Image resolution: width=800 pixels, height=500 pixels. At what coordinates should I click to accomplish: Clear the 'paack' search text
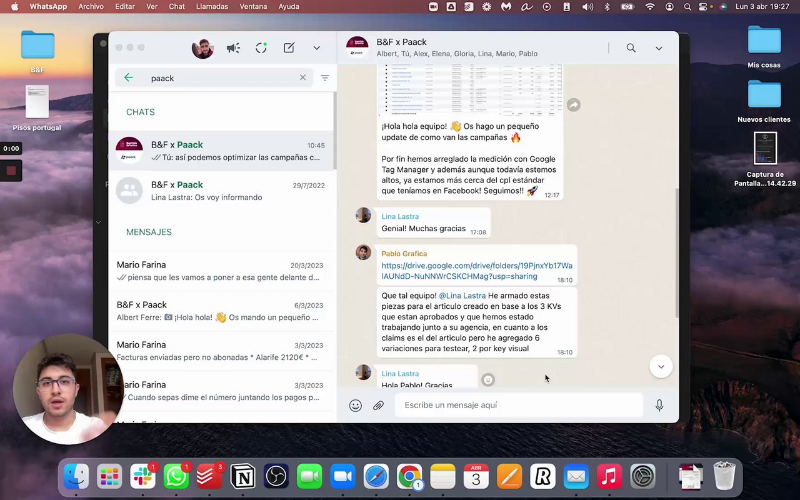pos(302,77)
